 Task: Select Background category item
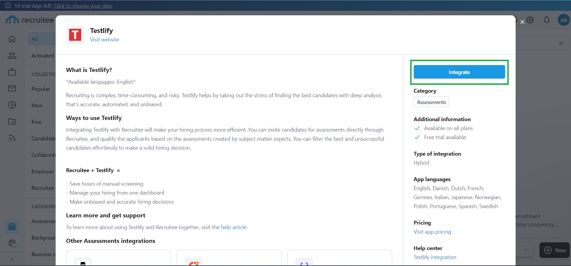(44, 238)
